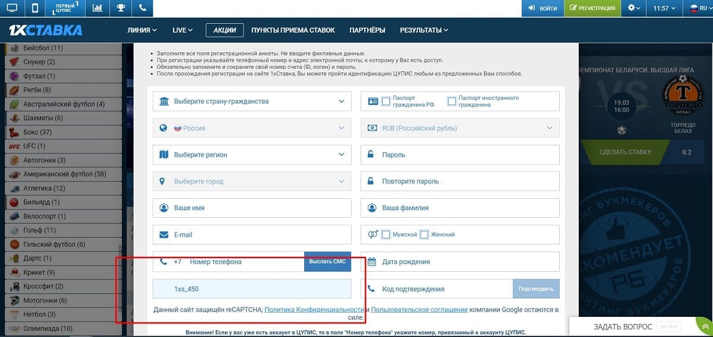
Task: Open Кроссфит (2) category
Action: (x=62, y=287)
